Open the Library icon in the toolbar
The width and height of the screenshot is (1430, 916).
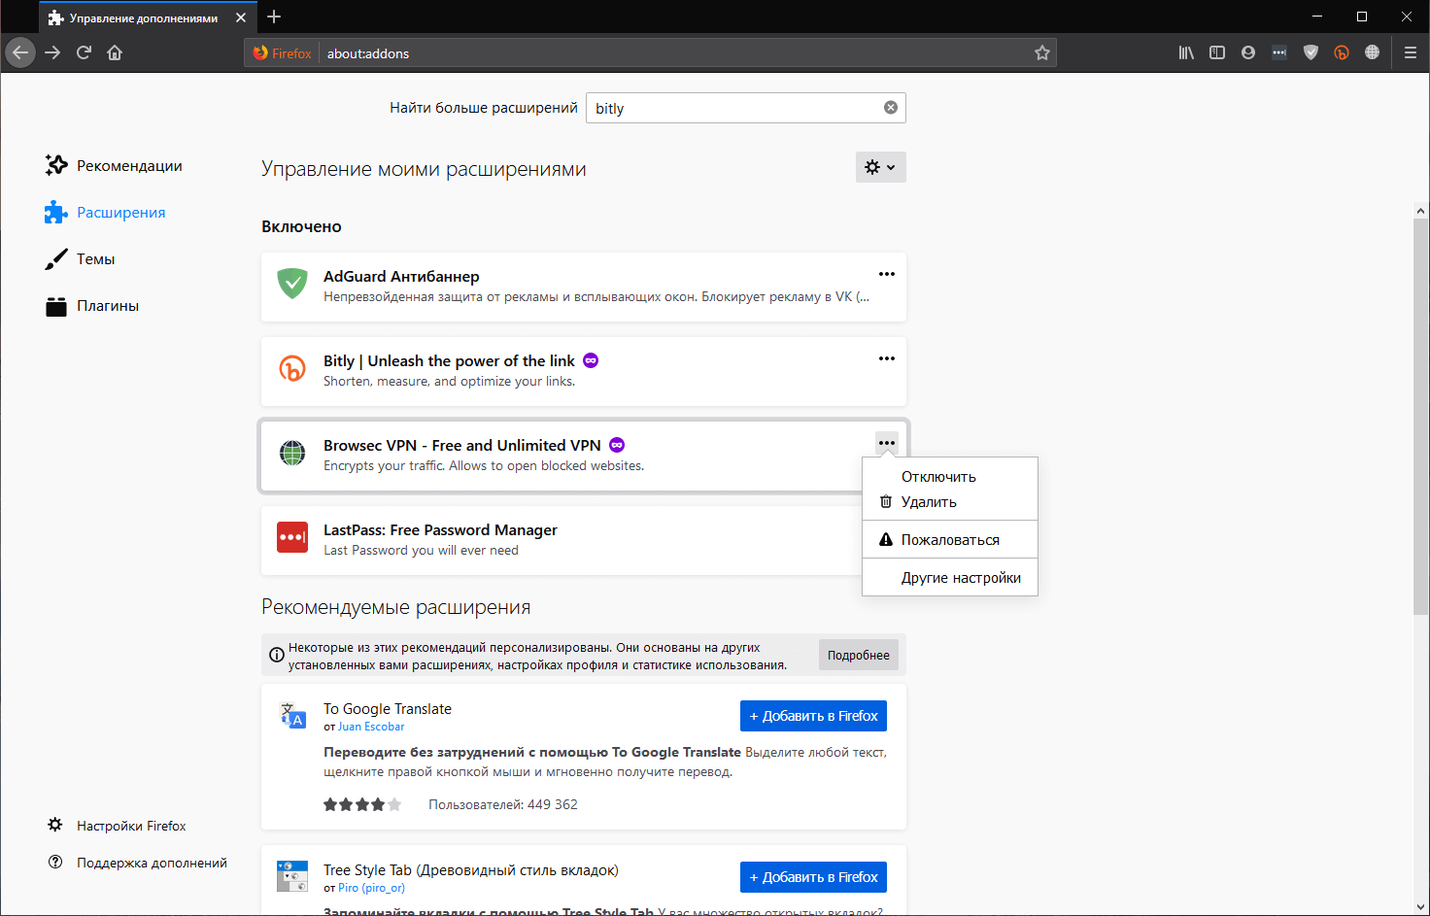(x=1185, y=52)
